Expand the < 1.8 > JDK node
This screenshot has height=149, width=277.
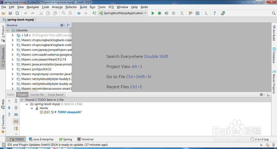coord(12,35)
